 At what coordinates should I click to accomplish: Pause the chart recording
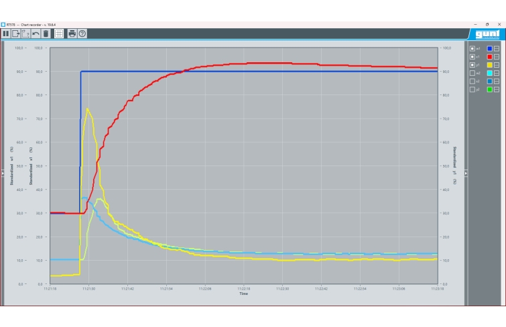[x=6, y=33]
